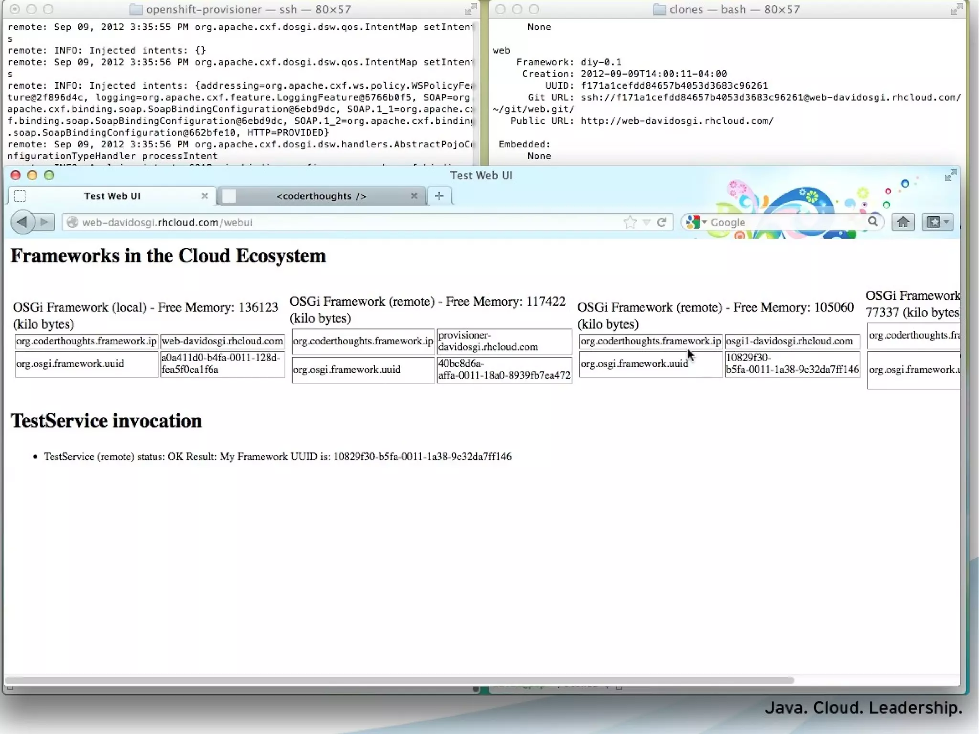979x734 pixels.
Task: Click the search magnifier icon
Action: click(x=872, y=221)
